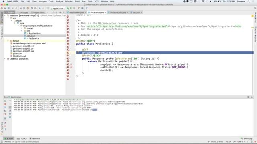Switch to the PetStoreUtils.java editor tab
The height and width of the screenshot is (144, 257).
pyautogui.click(x=118, y=12)
